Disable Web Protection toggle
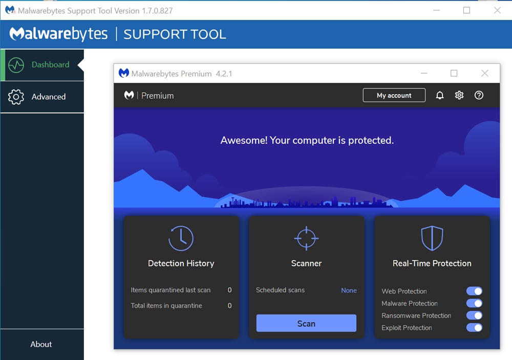Image resolution: width=512 pixels, height=360 pixels. [x=474, y=291]
